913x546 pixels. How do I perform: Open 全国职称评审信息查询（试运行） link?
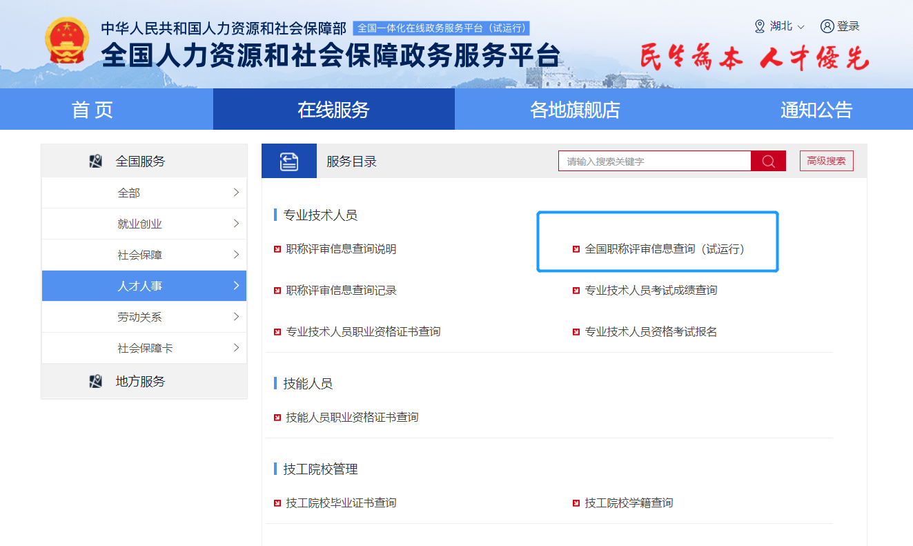[665, 249]
